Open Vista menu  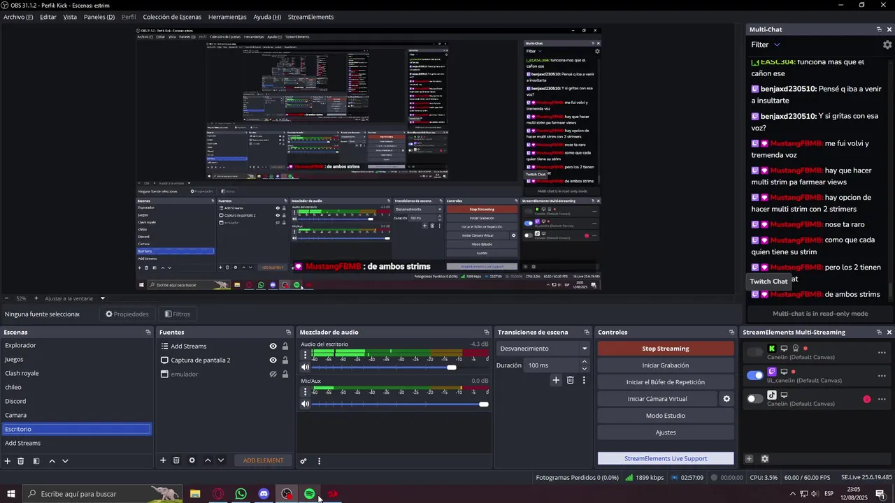pos(70,17)
